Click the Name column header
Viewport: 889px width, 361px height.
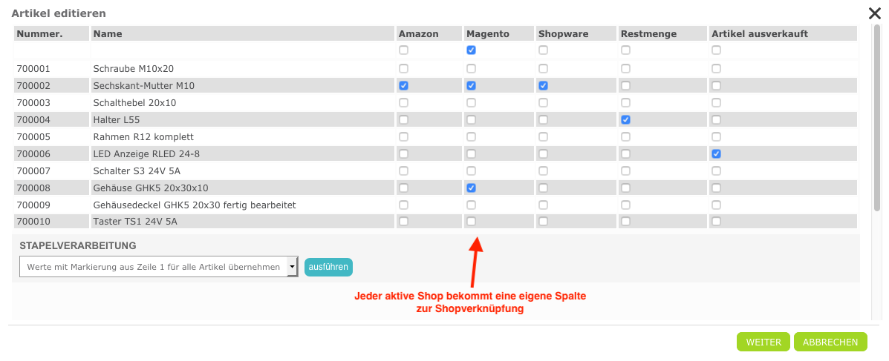point(108,34)
